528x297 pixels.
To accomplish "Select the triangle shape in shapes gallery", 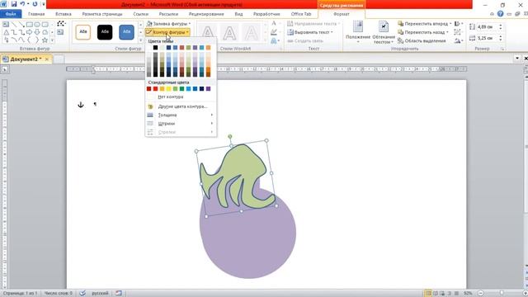I will (6, 32).
